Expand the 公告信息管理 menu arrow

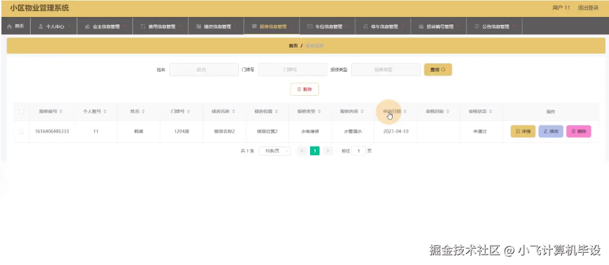(514, 27)
